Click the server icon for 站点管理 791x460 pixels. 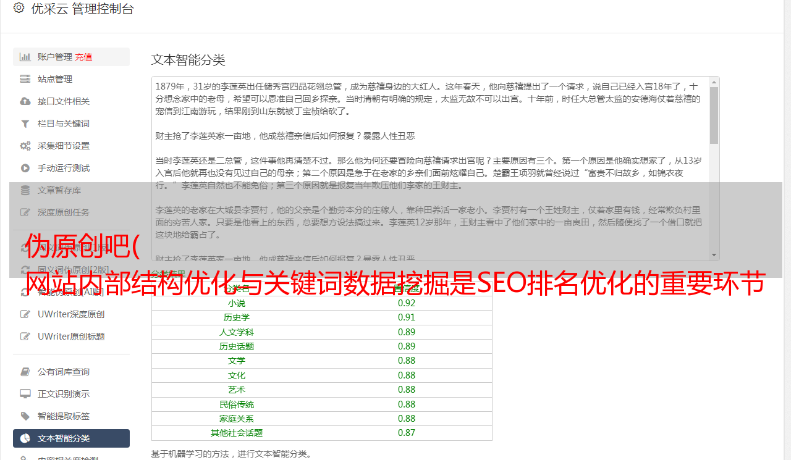[x=25, y=79]
